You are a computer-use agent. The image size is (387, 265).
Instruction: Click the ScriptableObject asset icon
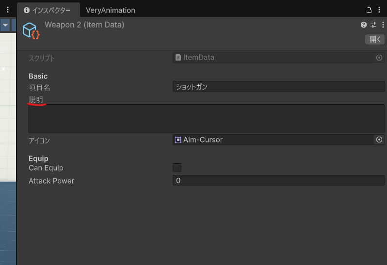click(x=31, y=31)
